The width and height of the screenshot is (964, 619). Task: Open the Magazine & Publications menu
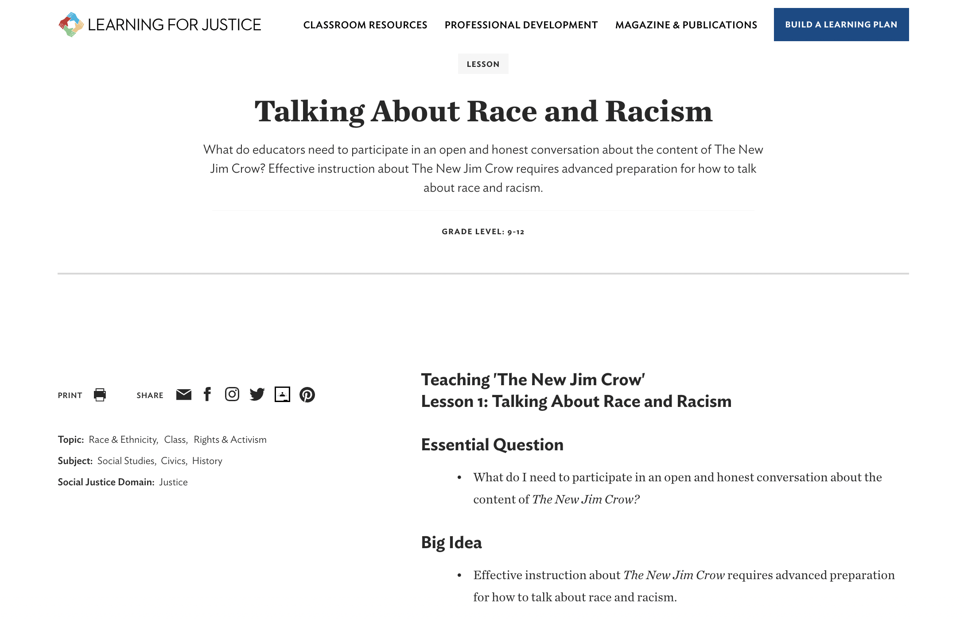(x=686, y=25)
